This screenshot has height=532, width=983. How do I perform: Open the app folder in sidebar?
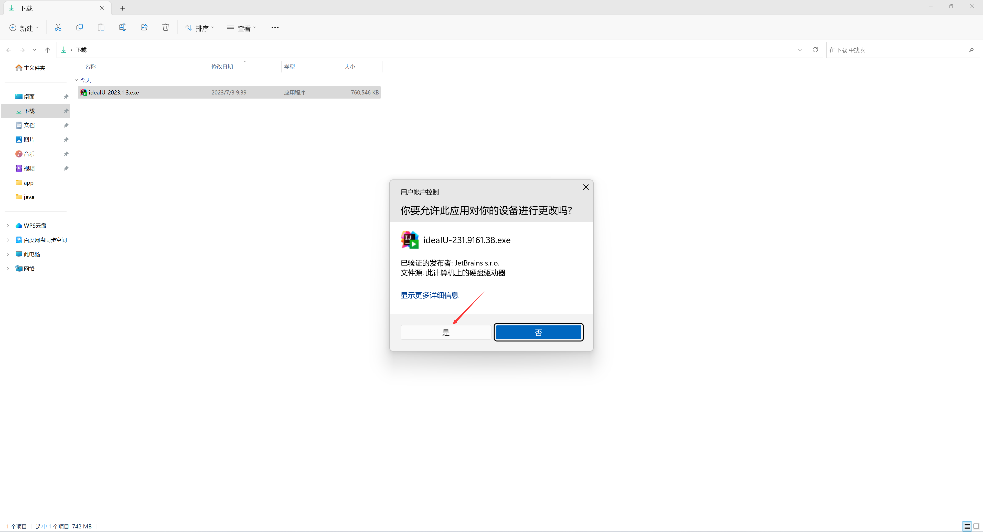[x=24, y=183]
